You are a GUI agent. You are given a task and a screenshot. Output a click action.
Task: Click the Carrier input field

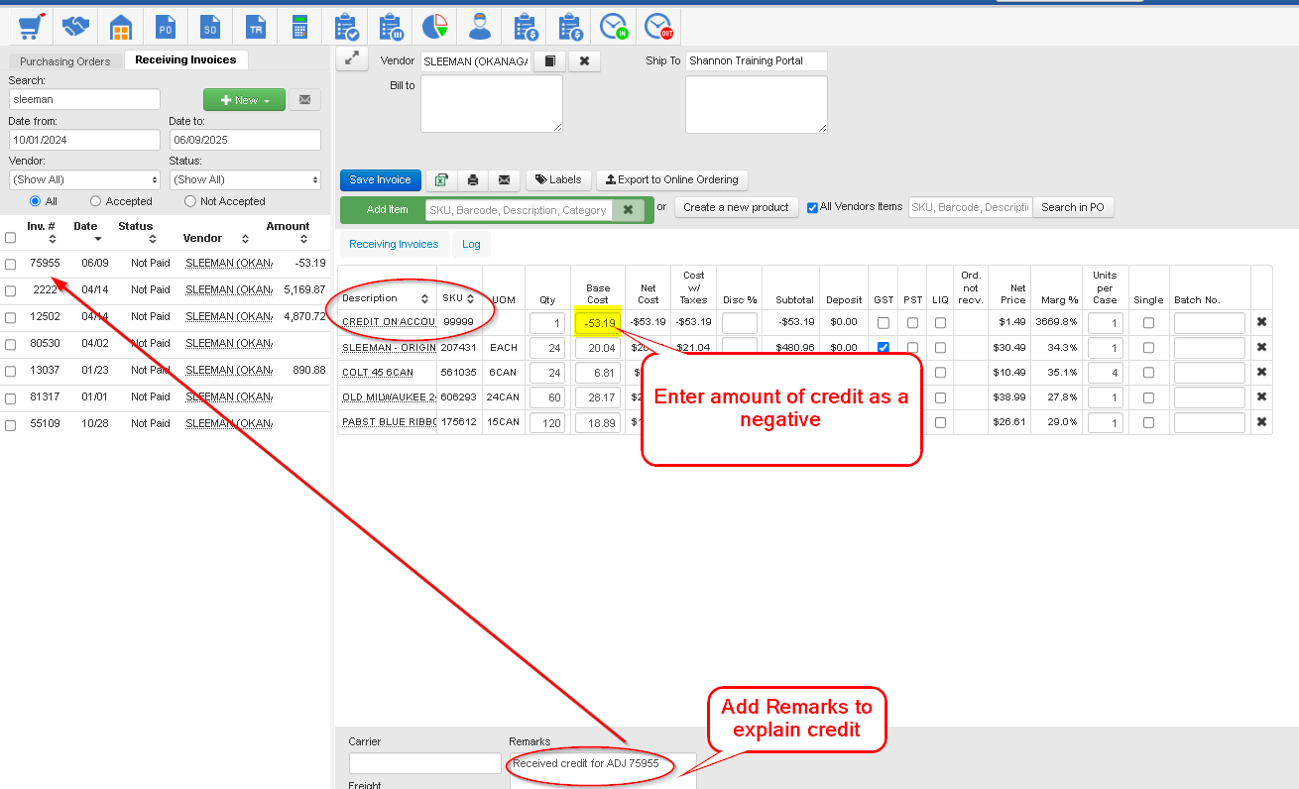(425, 763)
